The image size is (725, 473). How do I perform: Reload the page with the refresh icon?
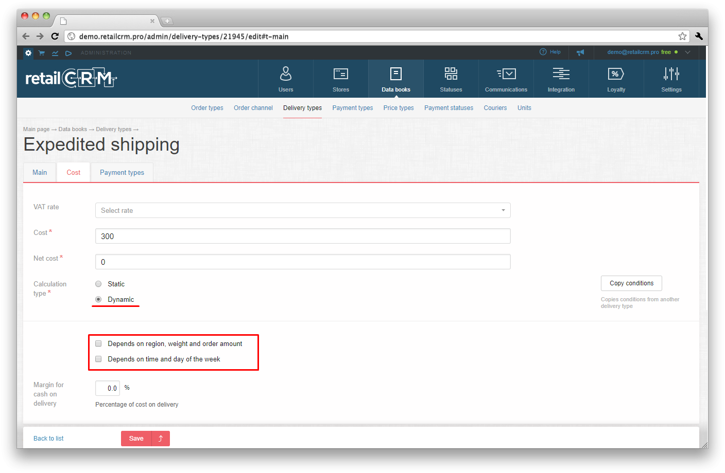tap(55, 37)
